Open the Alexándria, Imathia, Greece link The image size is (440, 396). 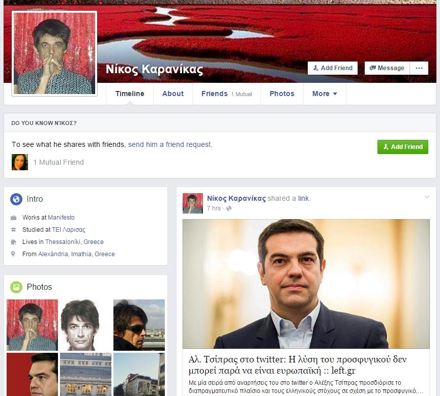click(76, 254)
